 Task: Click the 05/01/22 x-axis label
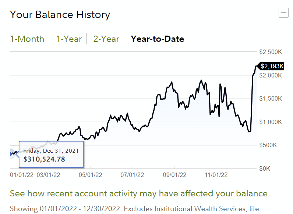pos(90,175)
